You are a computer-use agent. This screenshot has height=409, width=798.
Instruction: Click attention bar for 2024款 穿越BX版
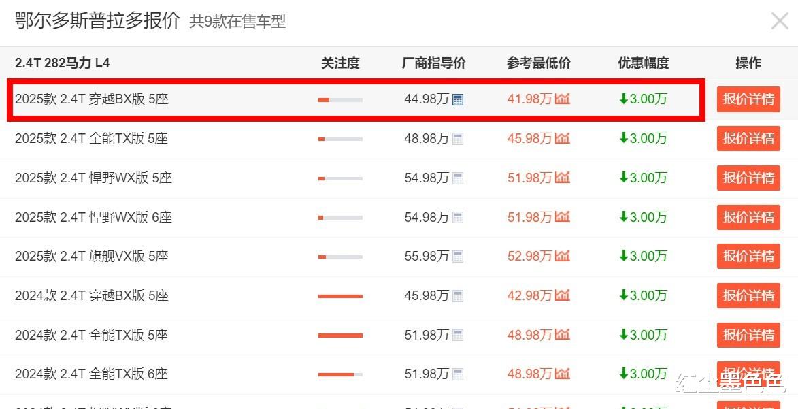click(340, 296)
